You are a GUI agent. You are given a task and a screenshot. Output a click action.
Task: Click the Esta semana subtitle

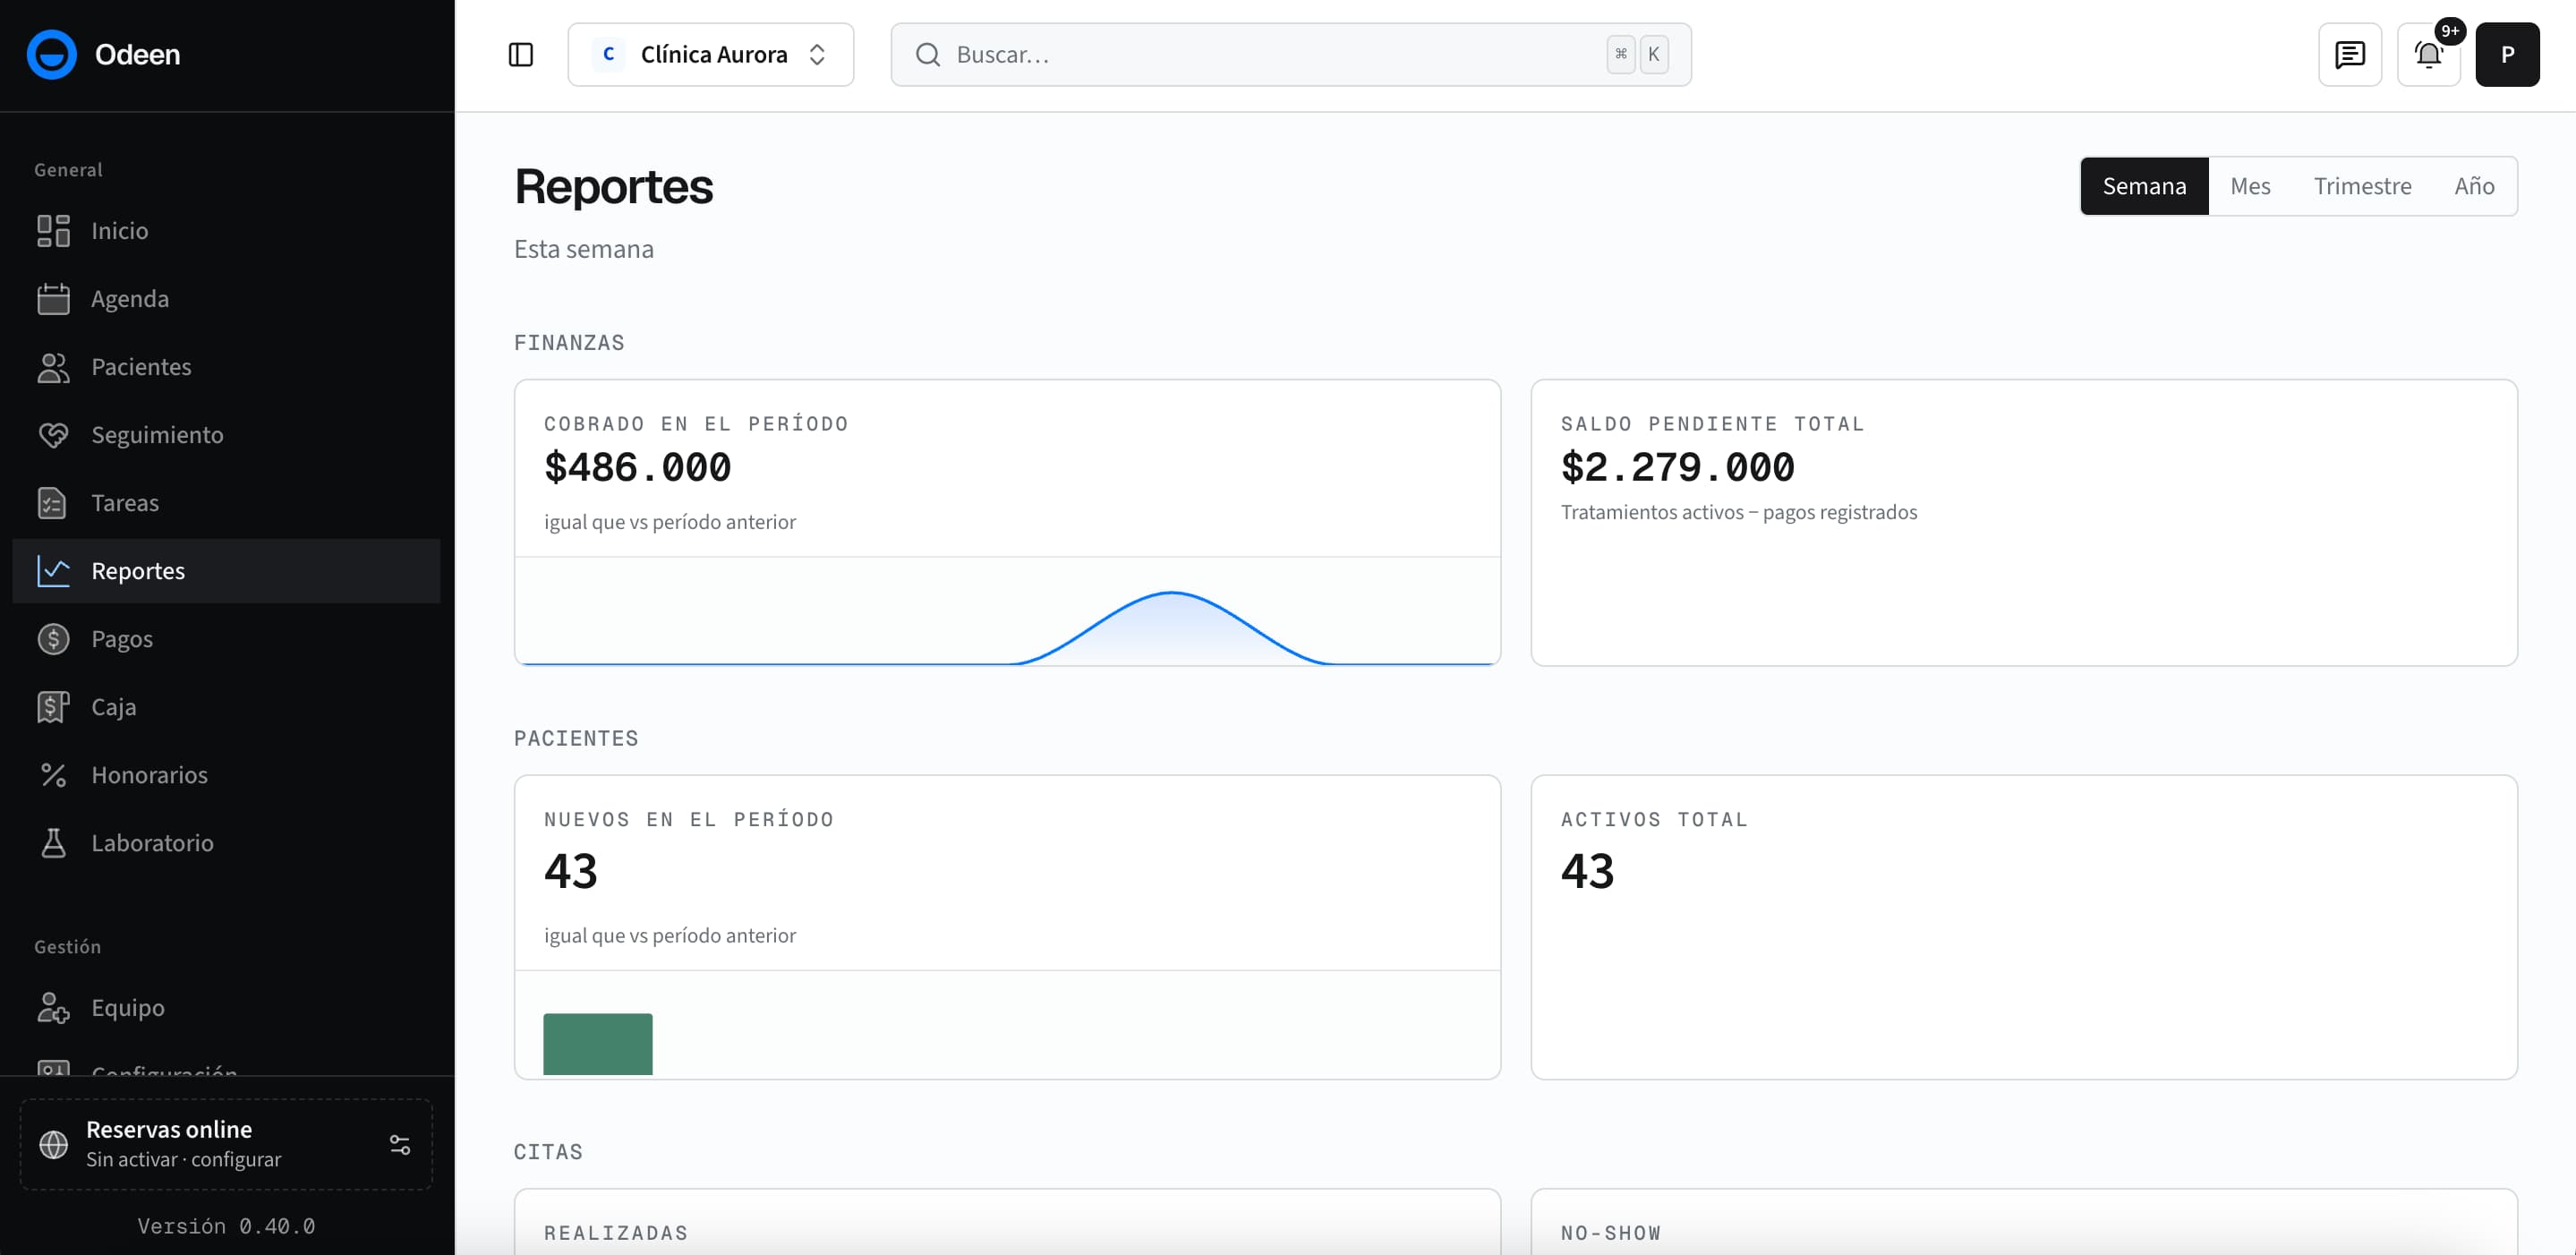583,249
